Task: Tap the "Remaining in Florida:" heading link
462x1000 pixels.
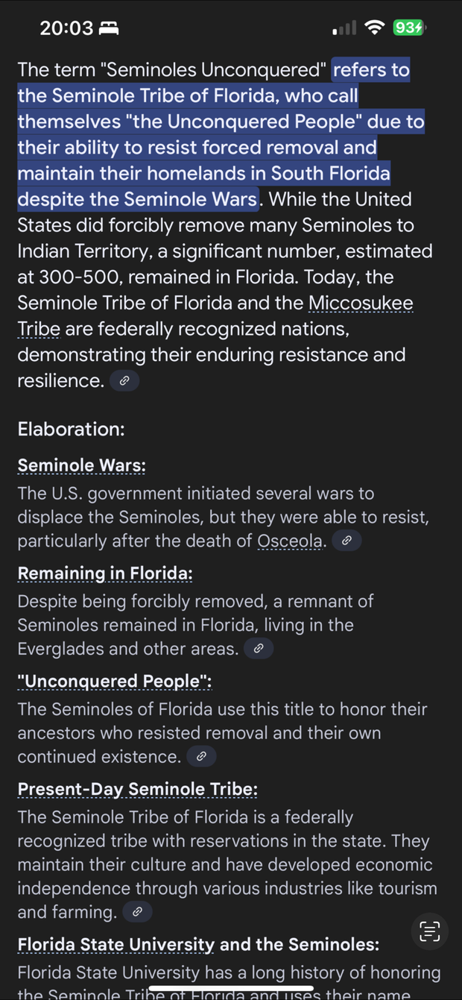Action: 105,573
